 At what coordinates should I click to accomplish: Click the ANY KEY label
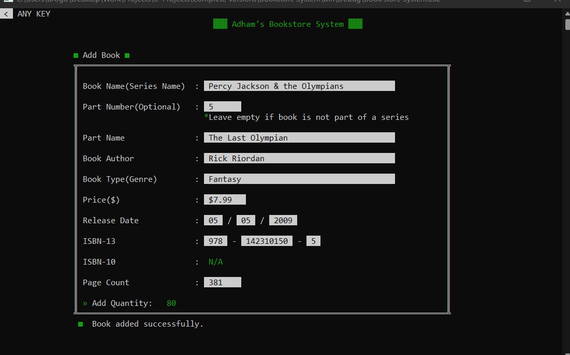pos(34,14)
